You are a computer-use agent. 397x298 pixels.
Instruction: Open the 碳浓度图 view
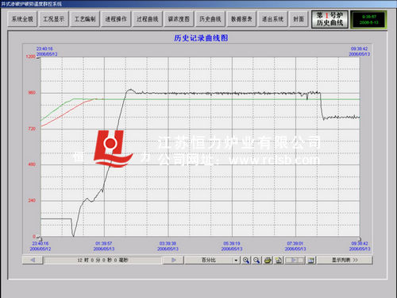click(x=179, y=19)
